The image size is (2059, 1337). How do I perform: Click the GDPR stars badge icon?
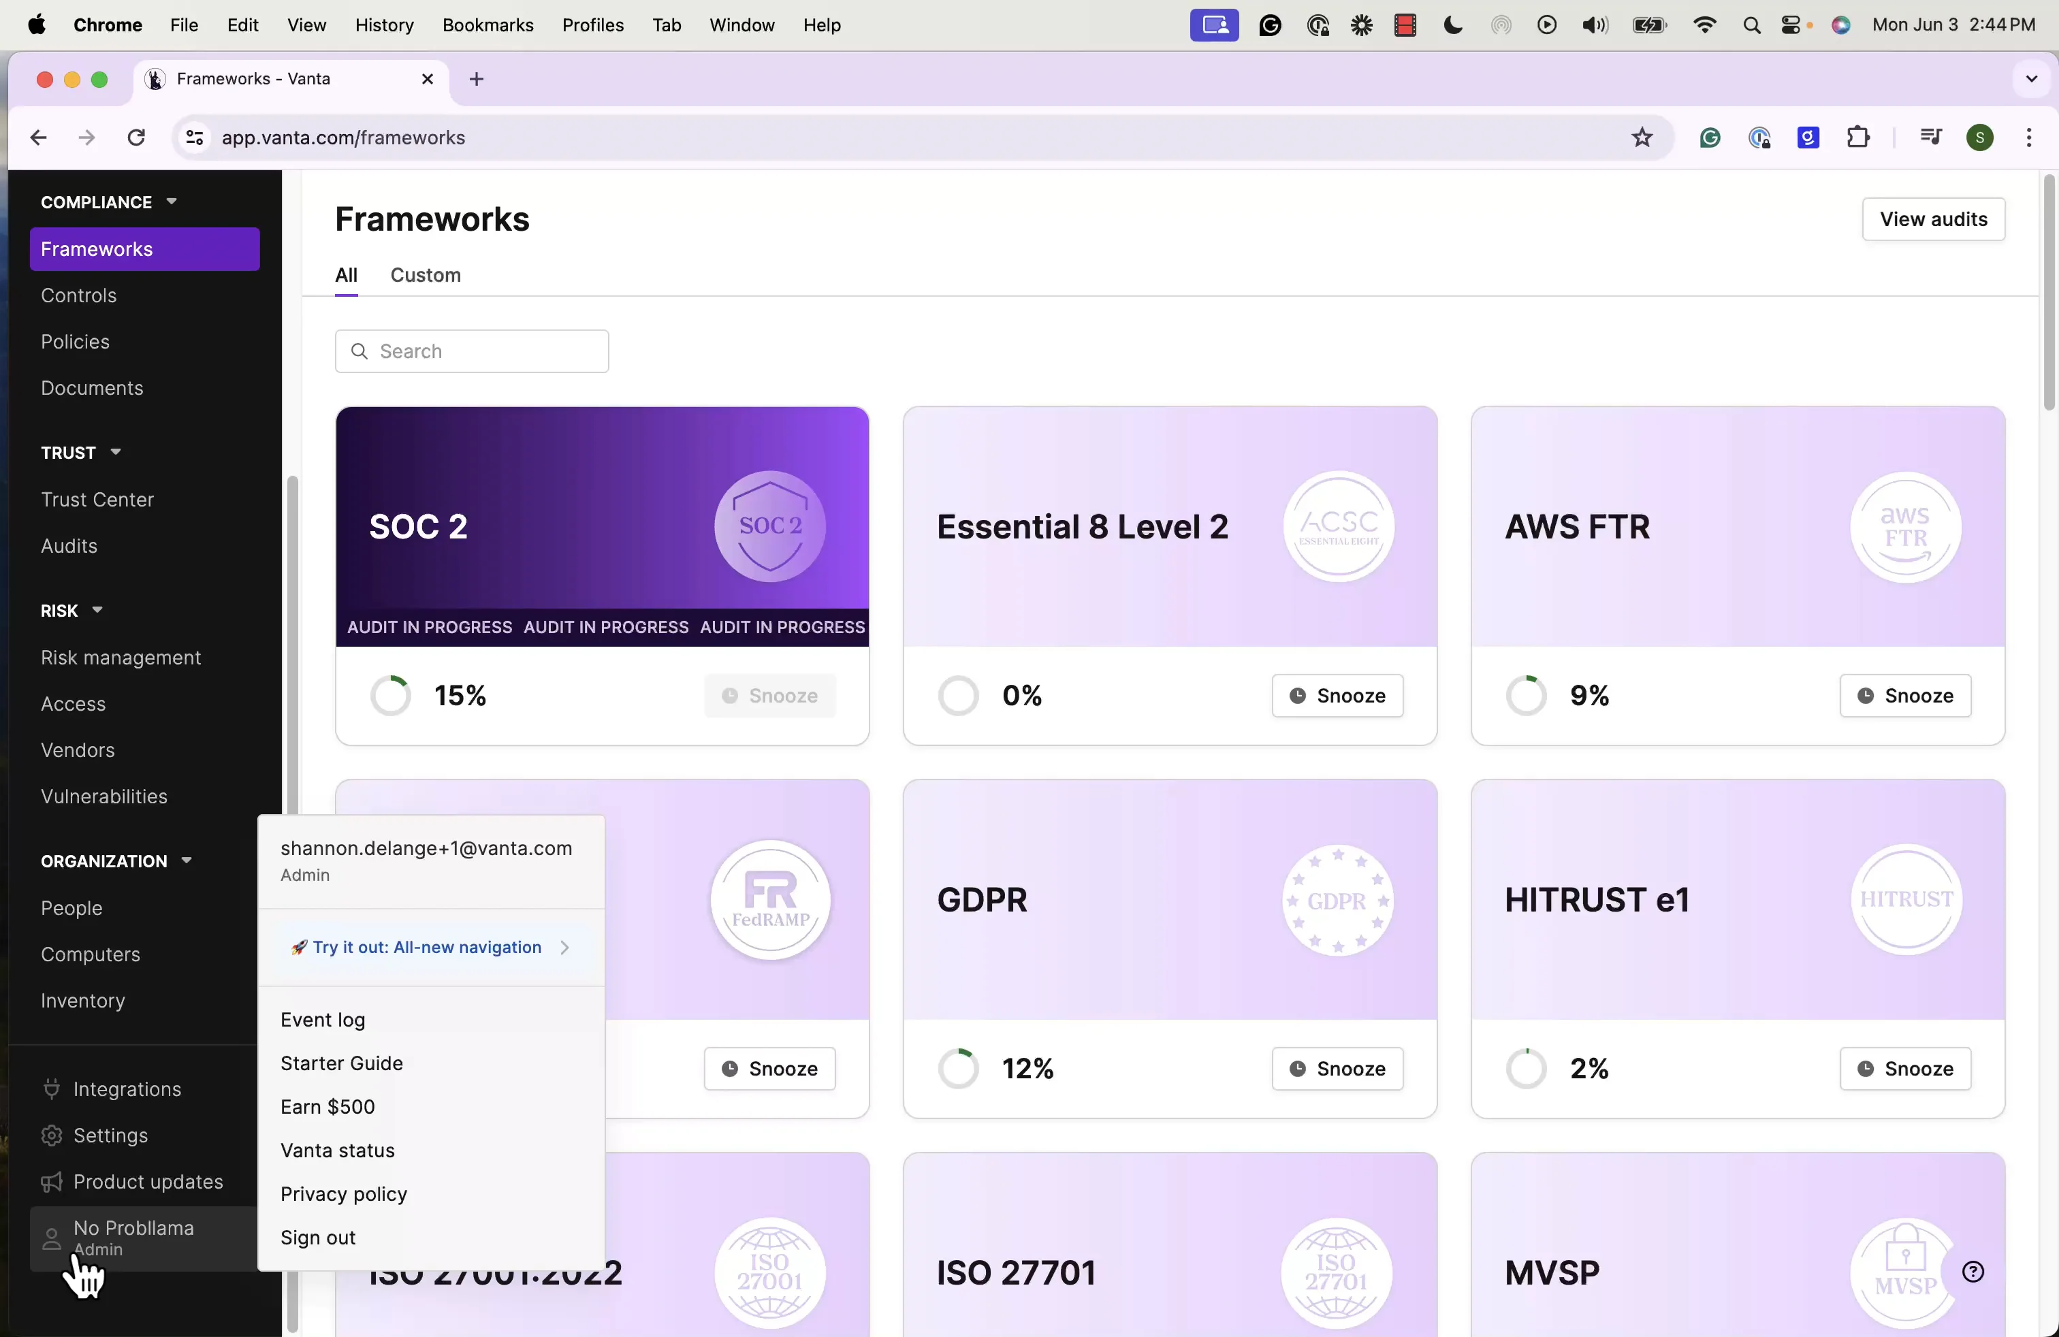(1339, 900)
